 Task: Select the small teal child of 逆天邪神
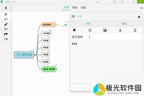pos(66,25)
